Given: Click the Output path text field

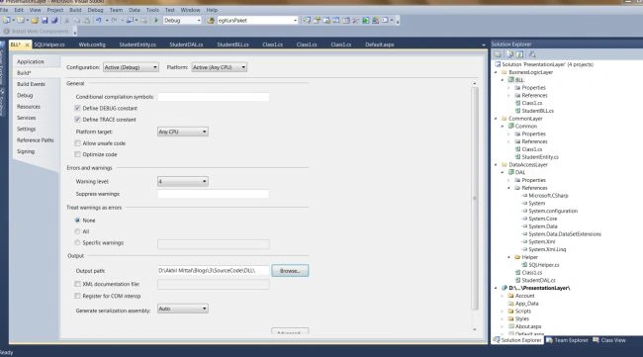Looking at the screenshot, I should click(214, 271).
